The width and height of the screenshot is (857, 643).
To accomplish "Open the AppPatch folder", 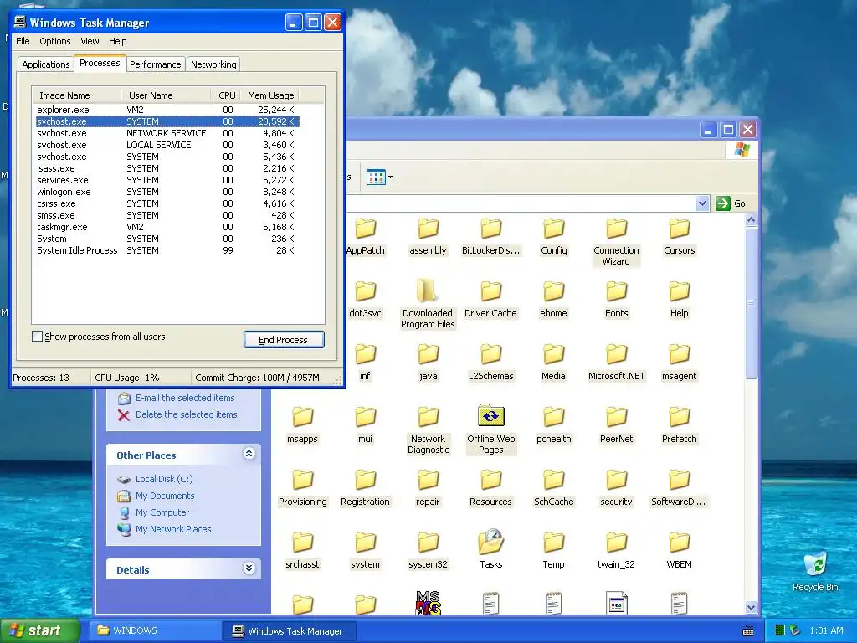I will 365,238.
